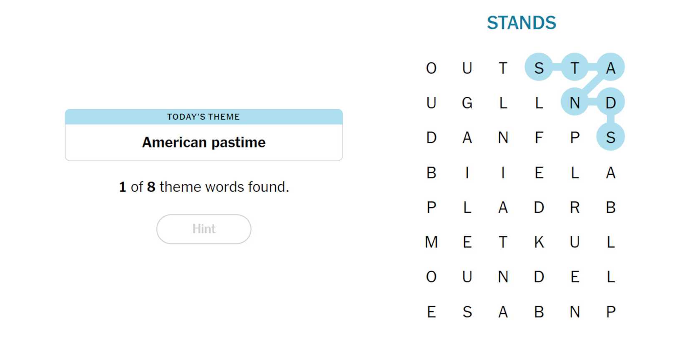Select the O starting the top row
Screen dimensions: 688x344
point(431,68)
